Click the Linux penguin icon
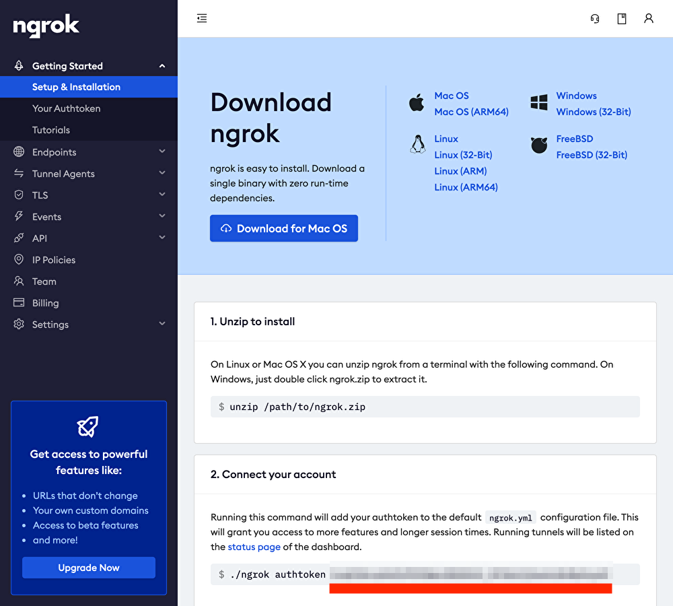This screenshot has width=673, height=606. tap(418, 144)
